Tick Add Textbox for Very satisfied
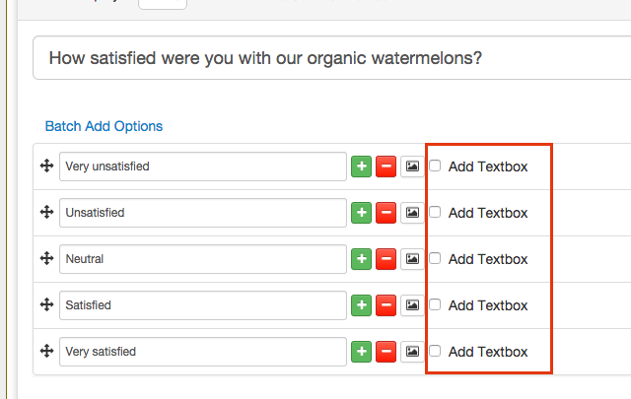631x399 pixels. click(x=436, y=352)
